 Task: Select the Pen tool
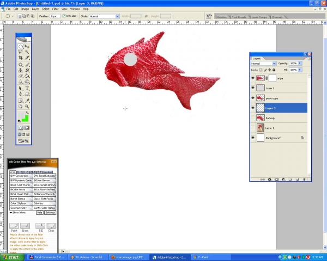tap(21, 94)
